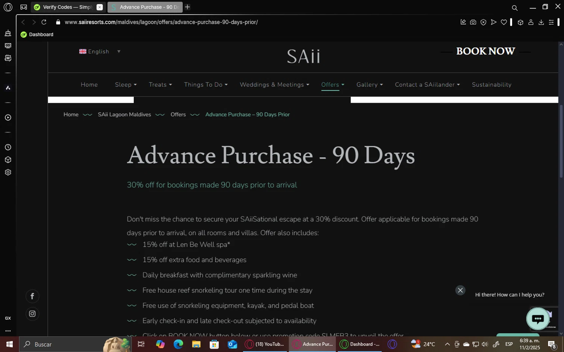Open the cube Extensions icon in sidebar
This screenshot has width=564, height=352.
[x=8, y=160]
